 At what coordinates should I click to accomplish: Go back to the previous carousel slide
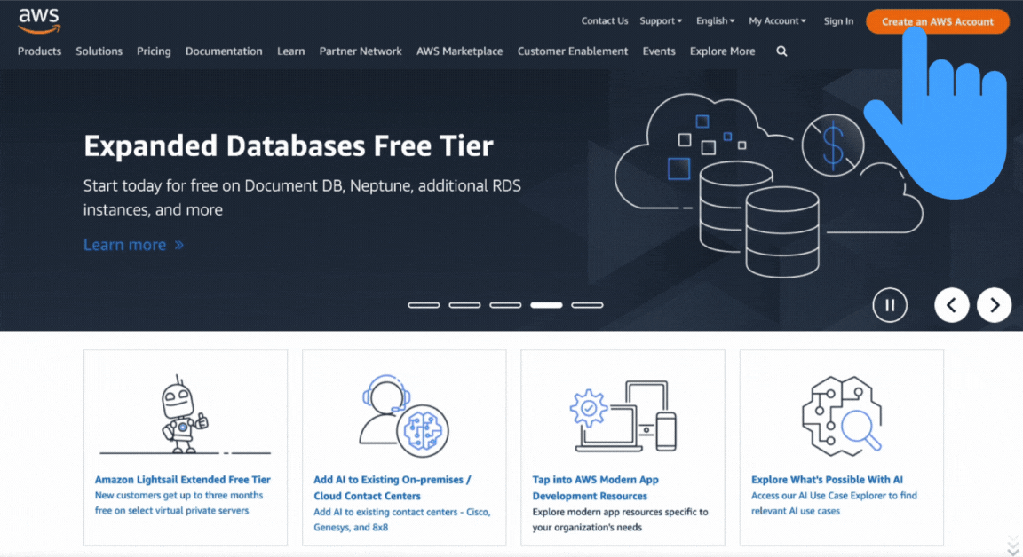(951, 304)
